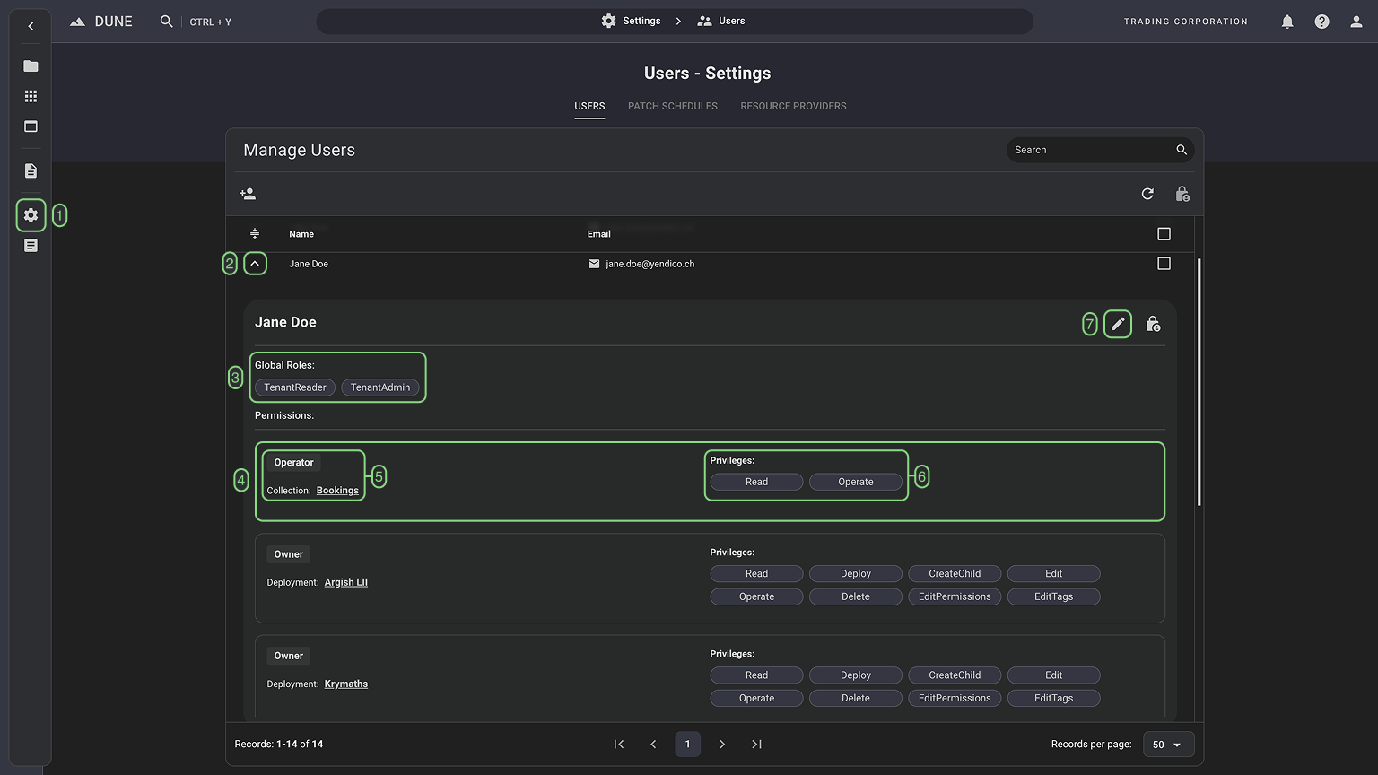
Task: Toggle the select-all header checkbox
Action: [x=1164, y=234]
